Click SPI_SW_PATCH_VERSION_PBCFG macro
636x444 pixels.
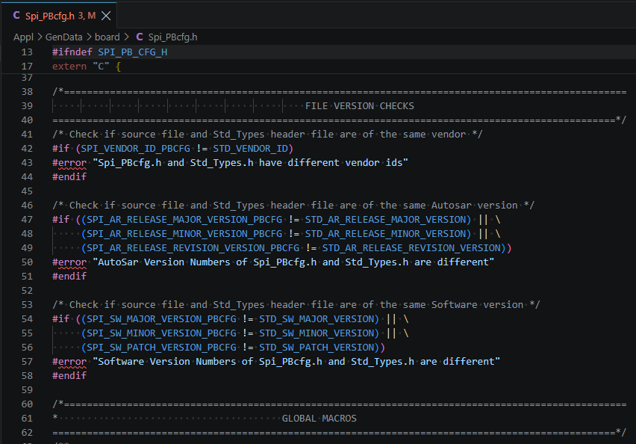(161, 348)
